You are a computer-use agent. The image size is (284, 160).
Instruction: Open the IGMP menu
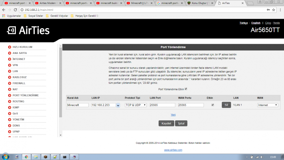[x=16, y=108]
